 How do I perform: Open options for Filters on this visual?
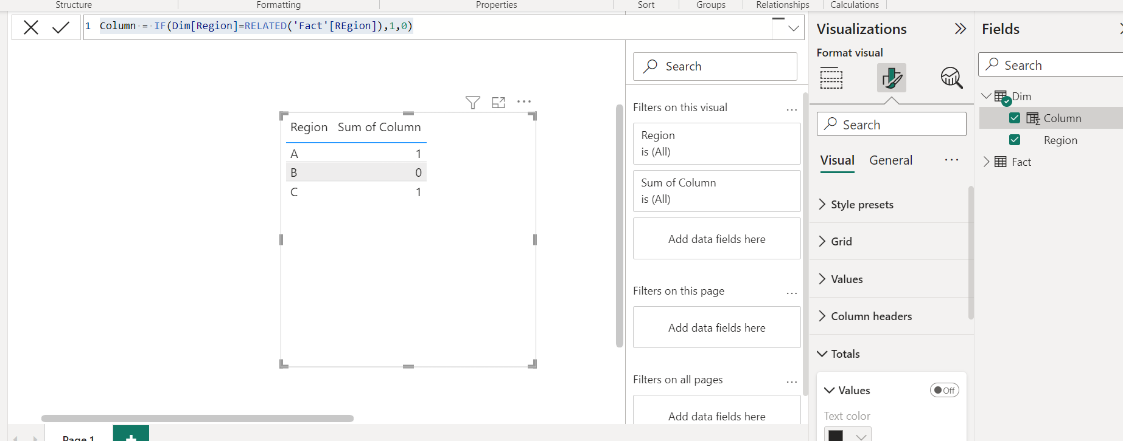coord(792,110)
